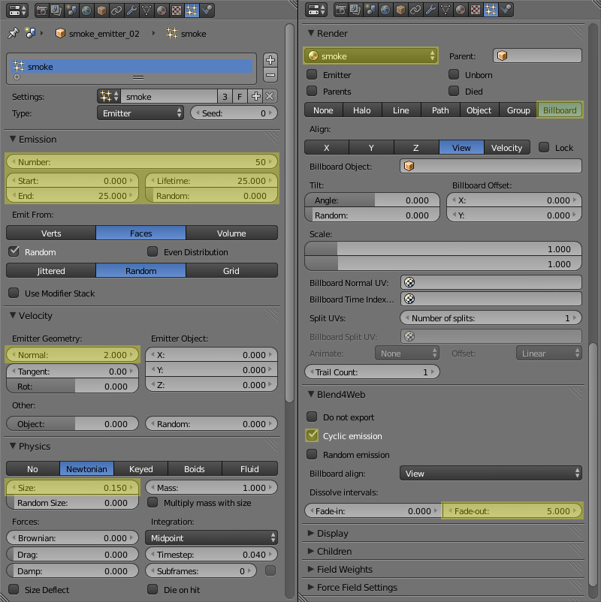The height and width of the screenshot is (602, 601).
Task: Open Physics tab icon in right panel header
Action: (506, 11)
